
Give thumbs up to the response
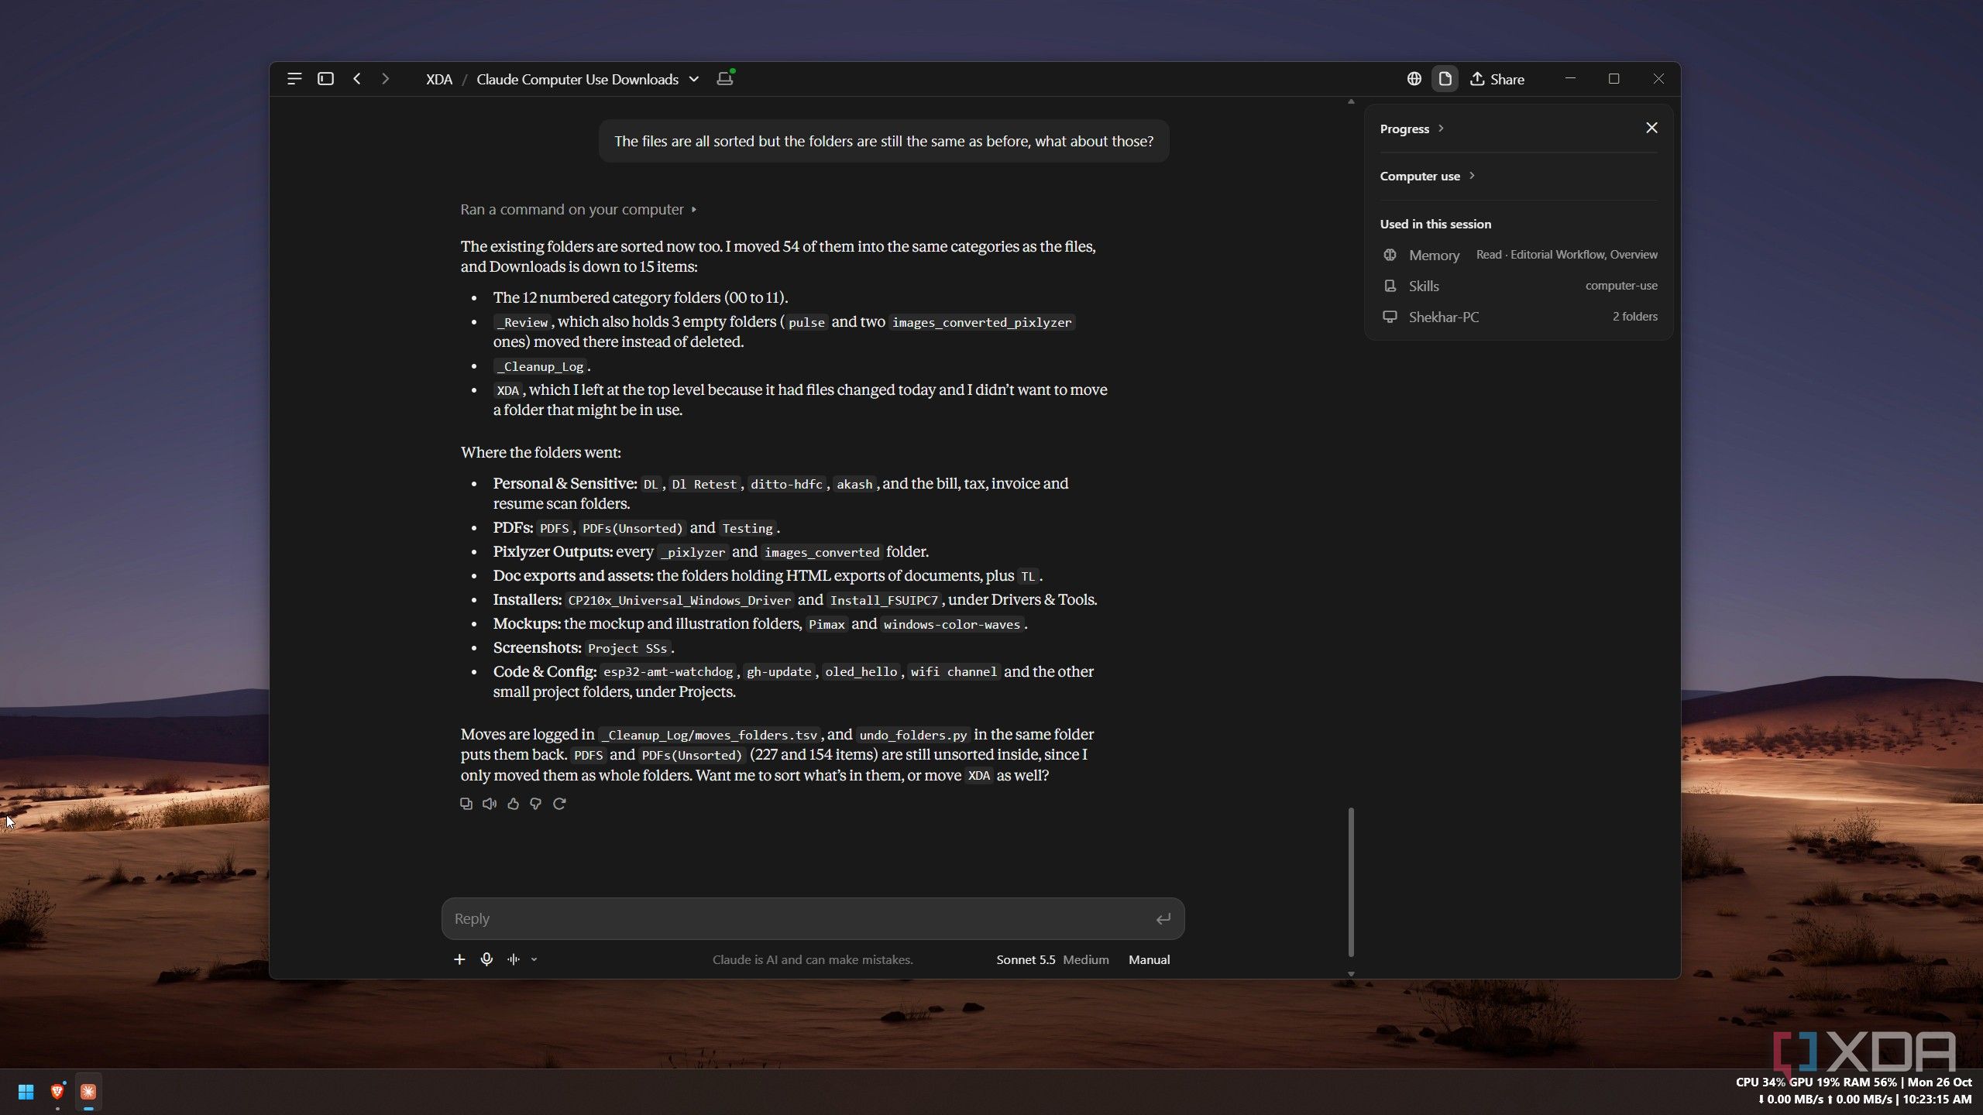click(513, 804)
